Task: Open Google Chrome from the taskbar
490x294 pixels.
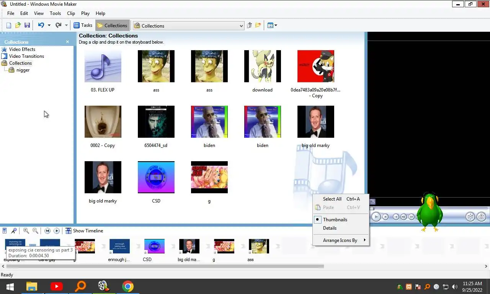Action: coord(128,286)
